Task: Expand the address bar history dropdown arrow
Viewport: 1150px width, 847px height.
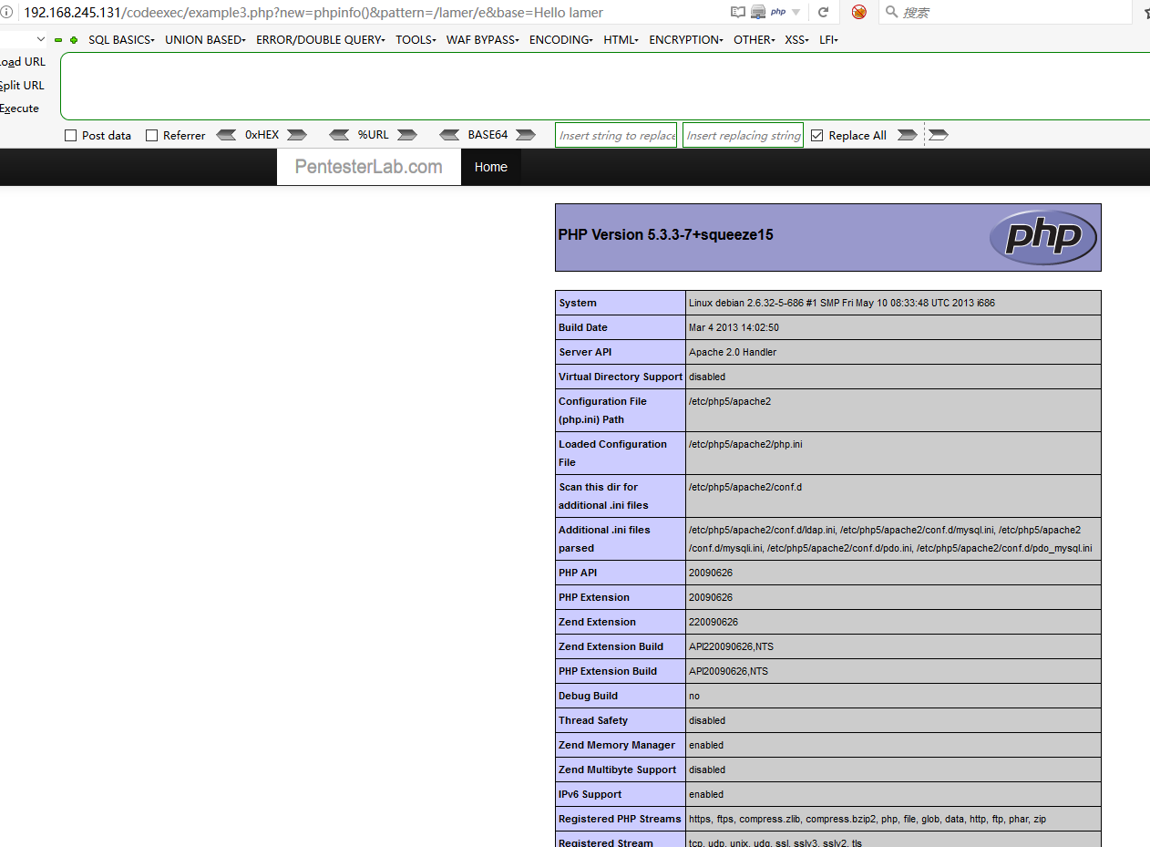Action: coord(796,12)
